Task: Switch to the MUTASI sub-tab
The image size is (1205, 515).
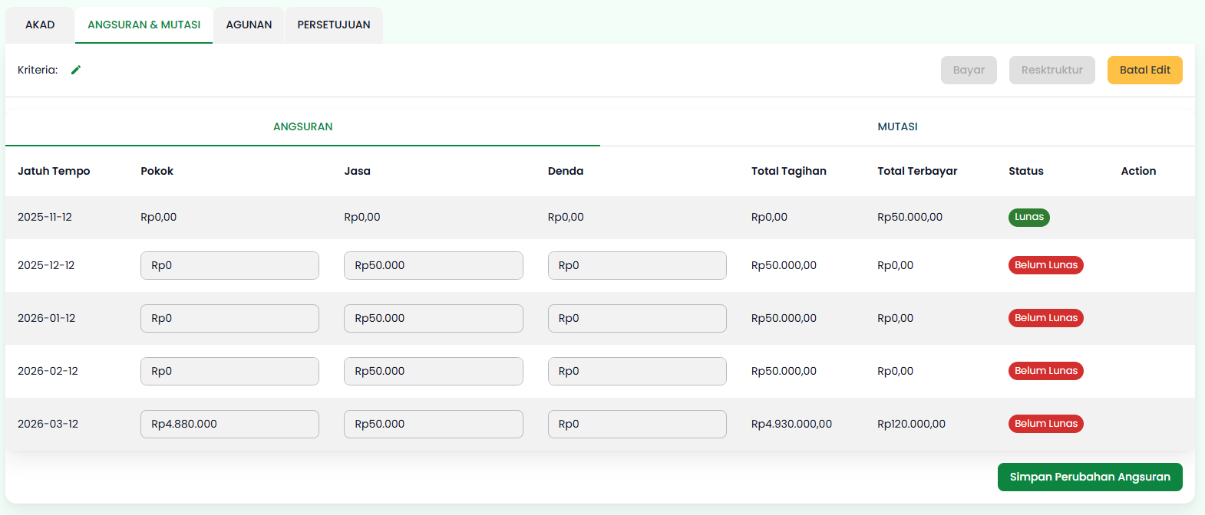Action: [x=897, y=126]
